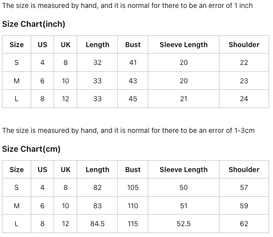This screenshot has width=273, height=237.
Task: Click the 1 inch error note text
Action: click(127, 5)
